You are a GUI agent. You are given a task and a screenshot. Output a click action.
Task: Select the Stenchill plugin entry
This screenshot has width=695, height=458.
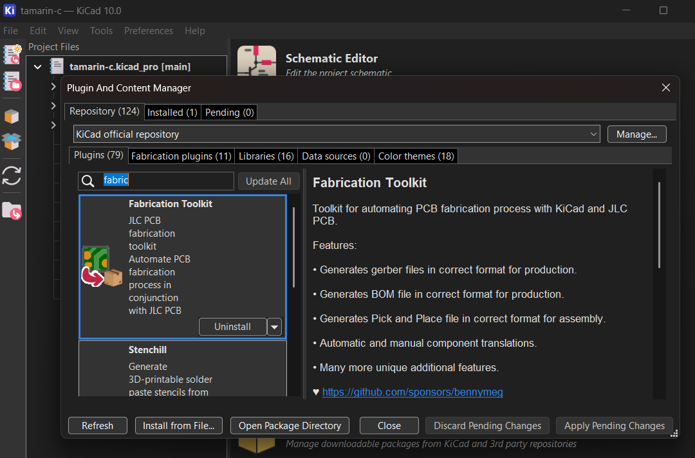(x=183, y=369)
